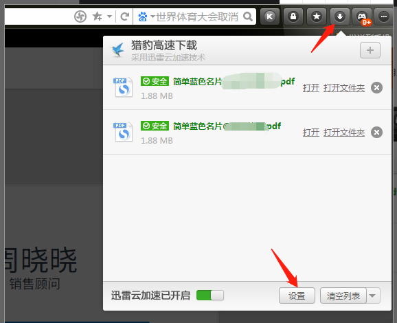
Task: Open the star favorites toolbar button
Action: (317, 16)
